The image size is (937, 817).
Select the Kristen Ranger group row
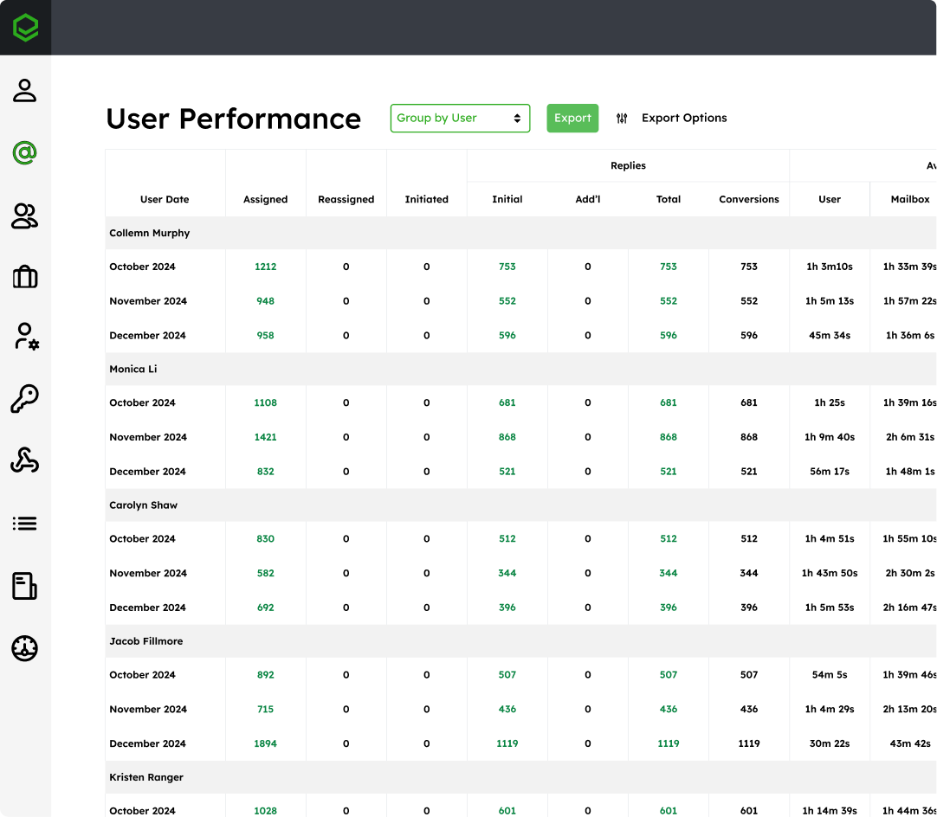pos(521,777)
